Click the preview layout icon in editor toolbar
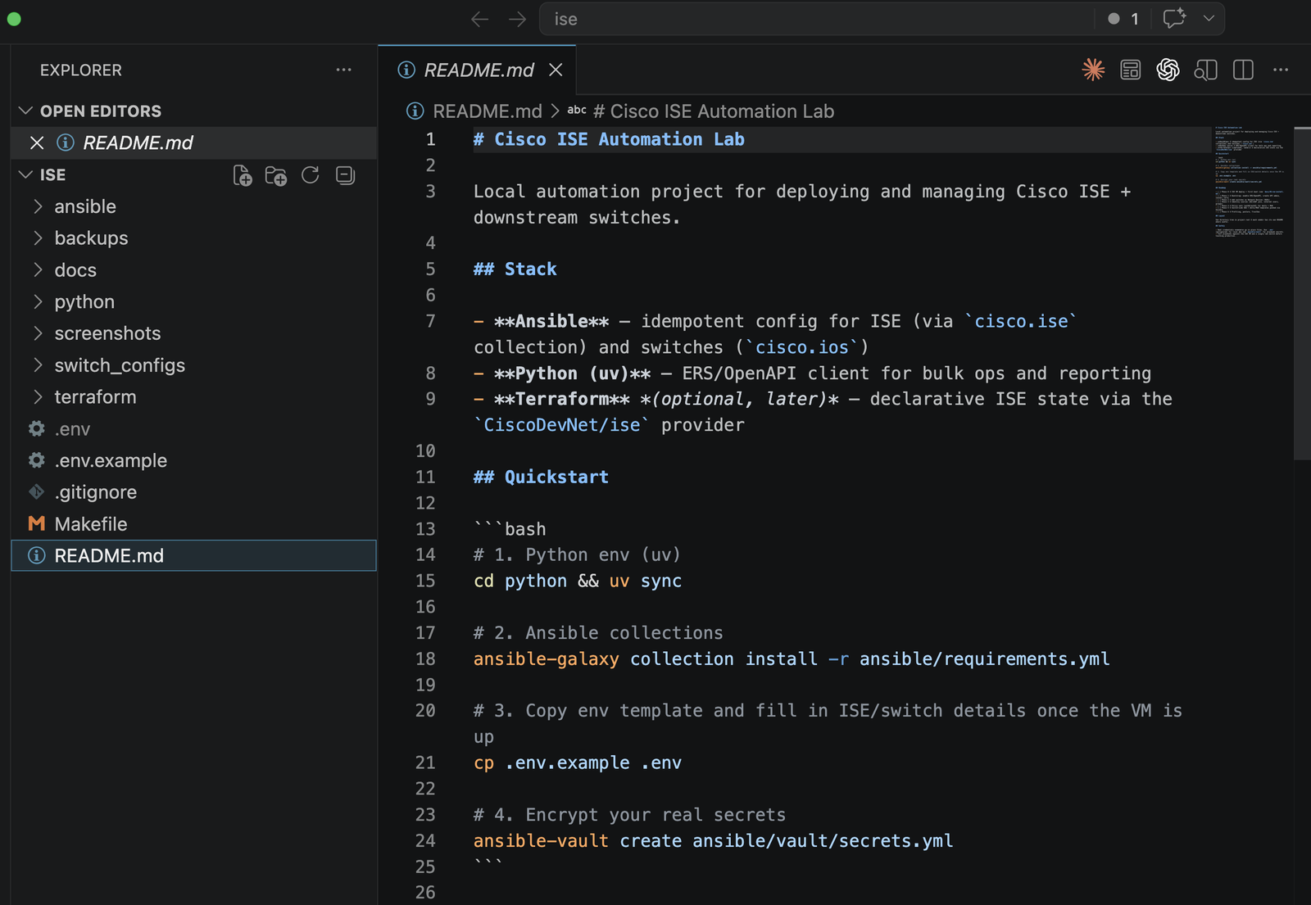 click(1130, 70)
